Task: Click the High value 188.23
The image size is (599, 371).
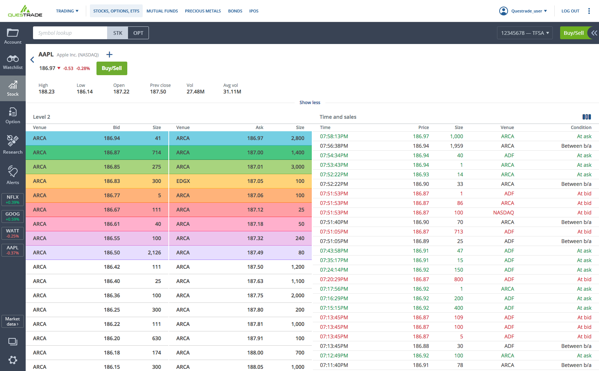Action: [x=47, y=92]
